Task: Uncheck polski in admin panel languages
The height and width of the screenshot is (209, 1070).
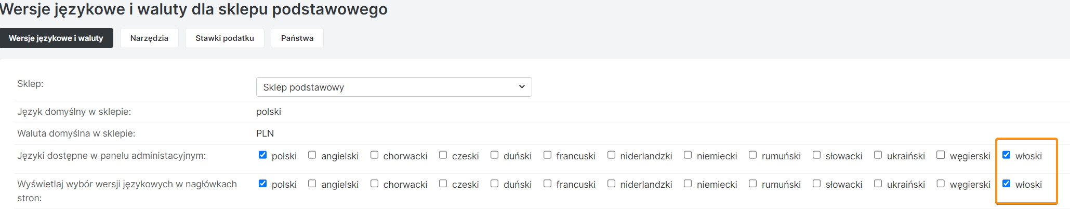Action: [x=262, y=155]
